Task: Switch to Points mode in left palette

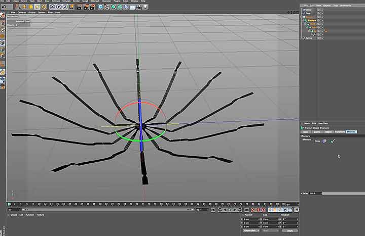Action: 3,42
